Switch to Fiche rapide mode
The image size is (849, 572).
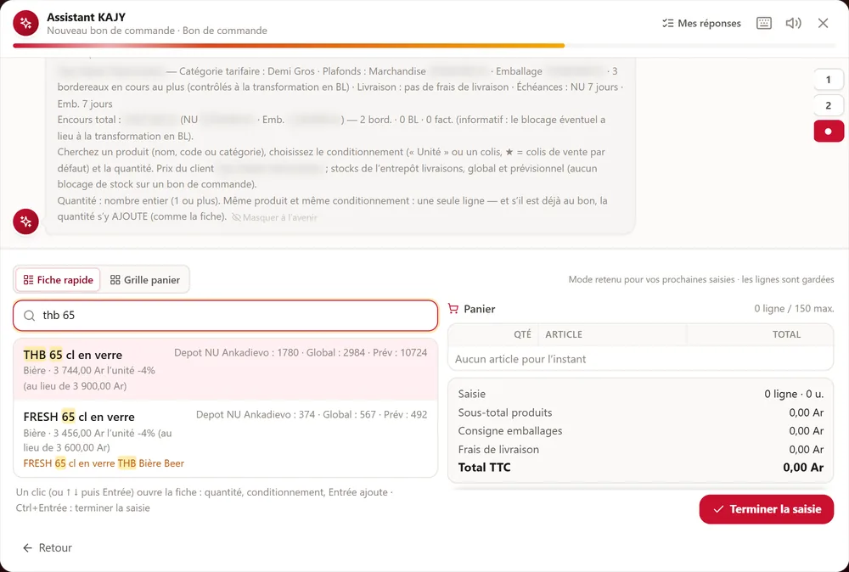coord(58,280)
